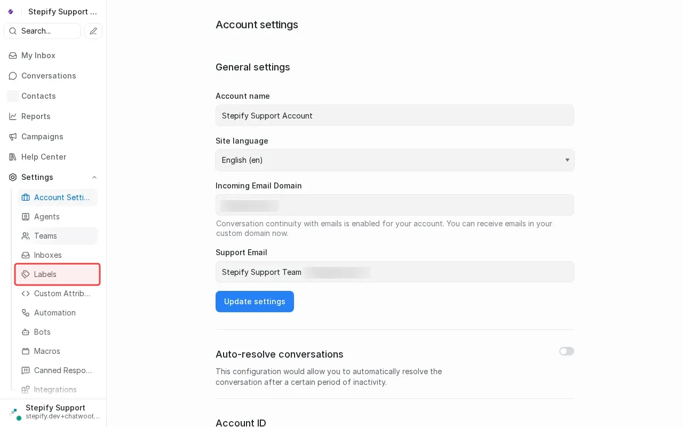Open My Inbox from the sidebar
This screenshot has height=427, width=683.
click(38, 56)
